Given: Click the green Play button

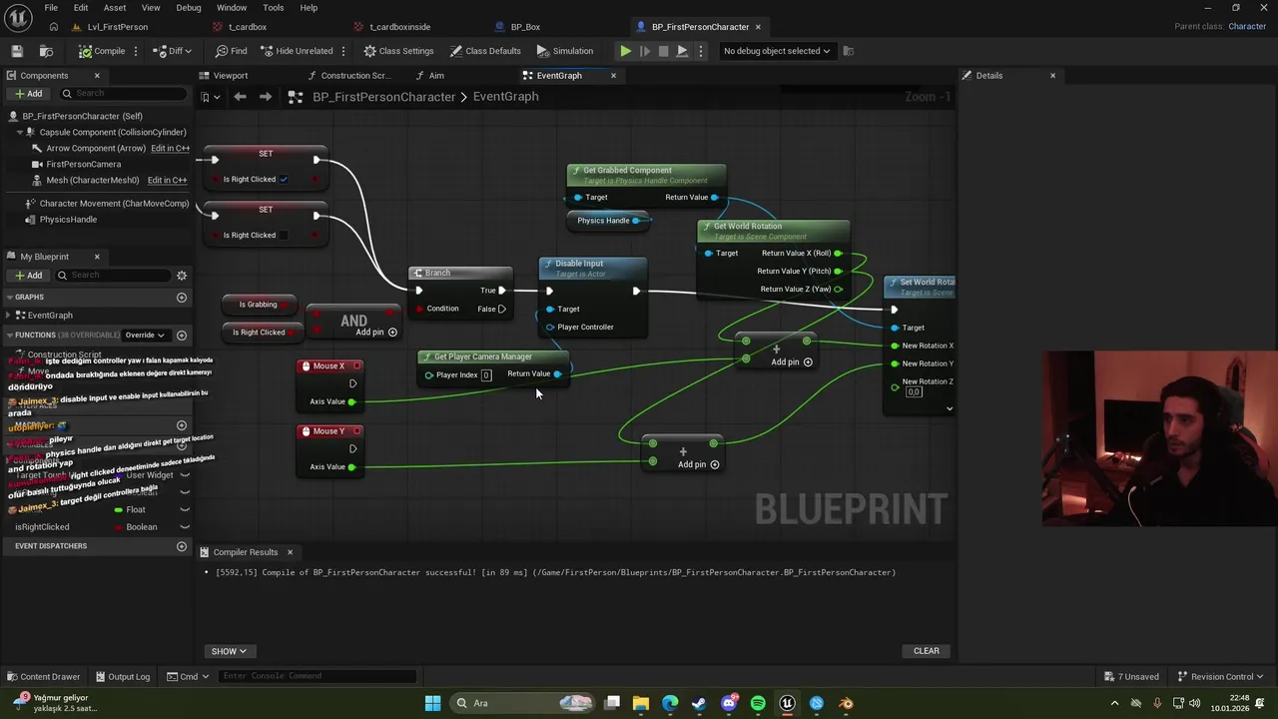Looking at the screenshot, I should tap(625, 51).
